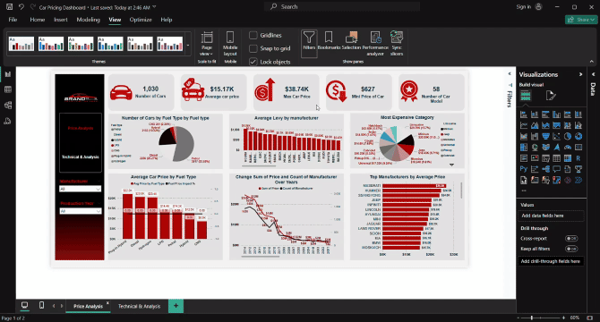Get more visuals via the ellipsis

(524, 191)
